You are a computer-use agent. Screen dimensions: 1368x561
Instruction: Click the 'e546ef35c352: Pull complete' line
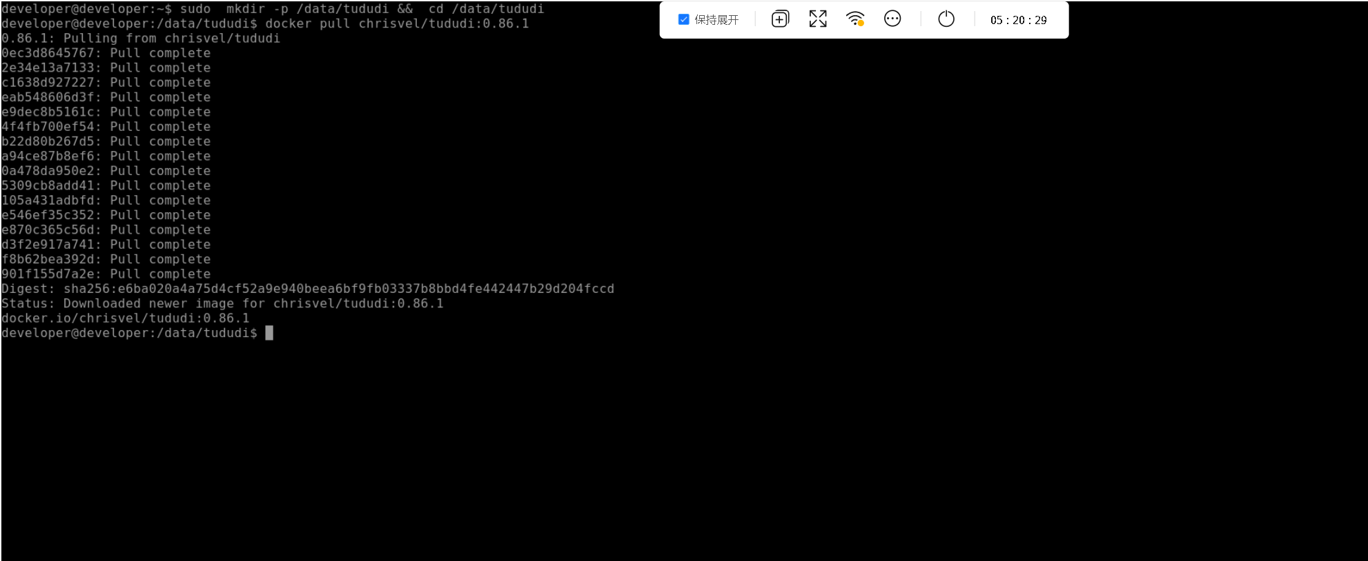click(106, 215)
